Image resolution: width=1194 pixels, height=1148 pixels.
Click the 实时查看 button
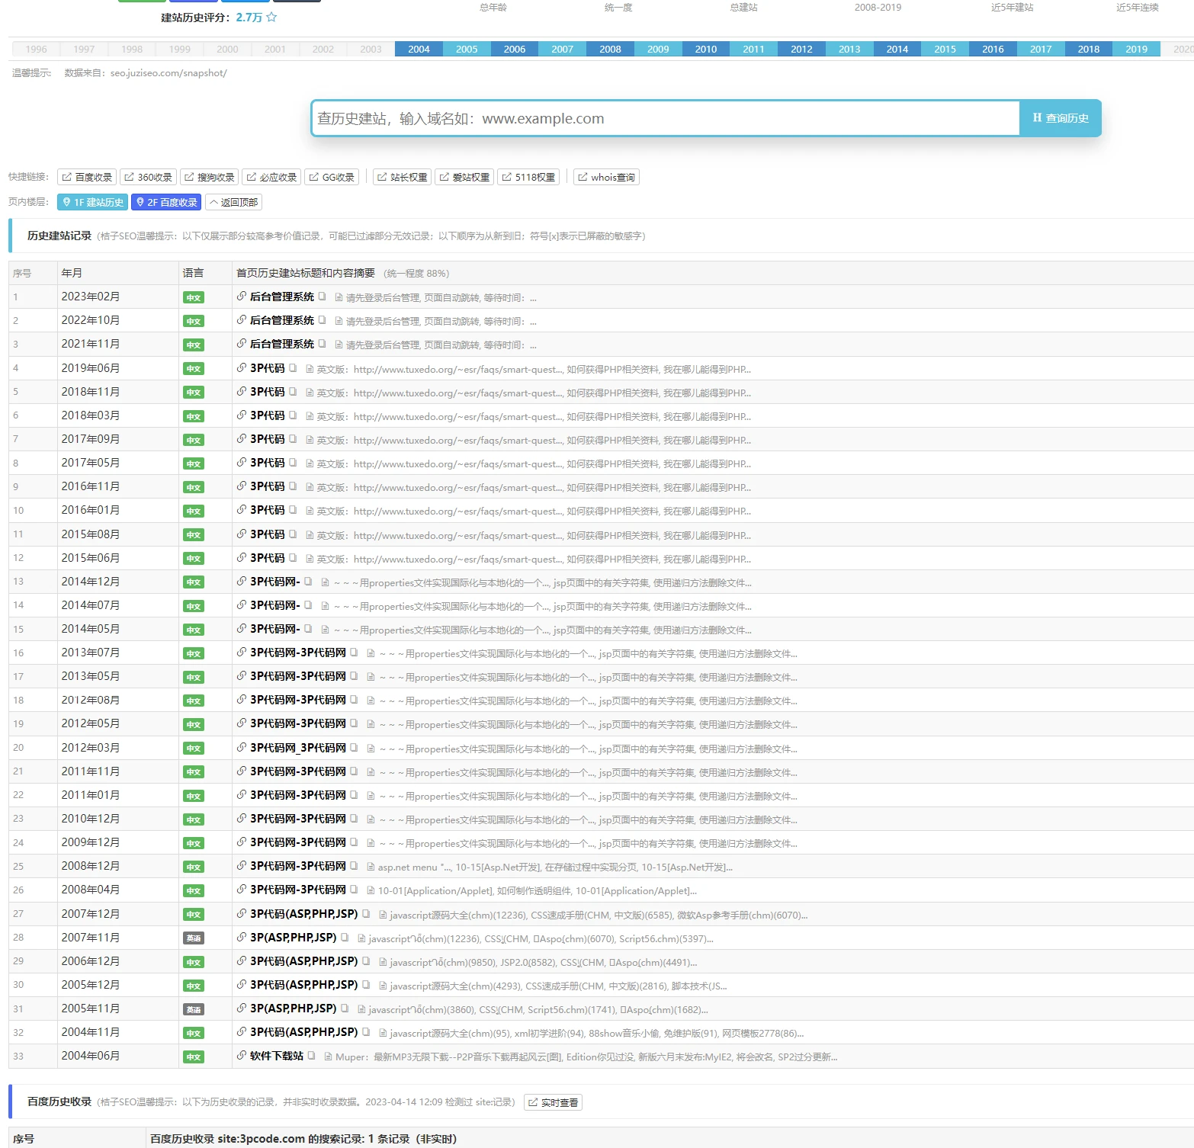click(553, 1102)
